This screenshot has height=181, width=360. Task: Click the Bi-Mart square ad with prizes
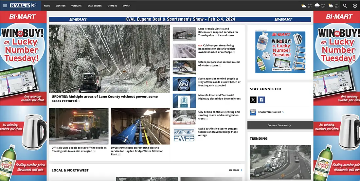tap(280, 52)
